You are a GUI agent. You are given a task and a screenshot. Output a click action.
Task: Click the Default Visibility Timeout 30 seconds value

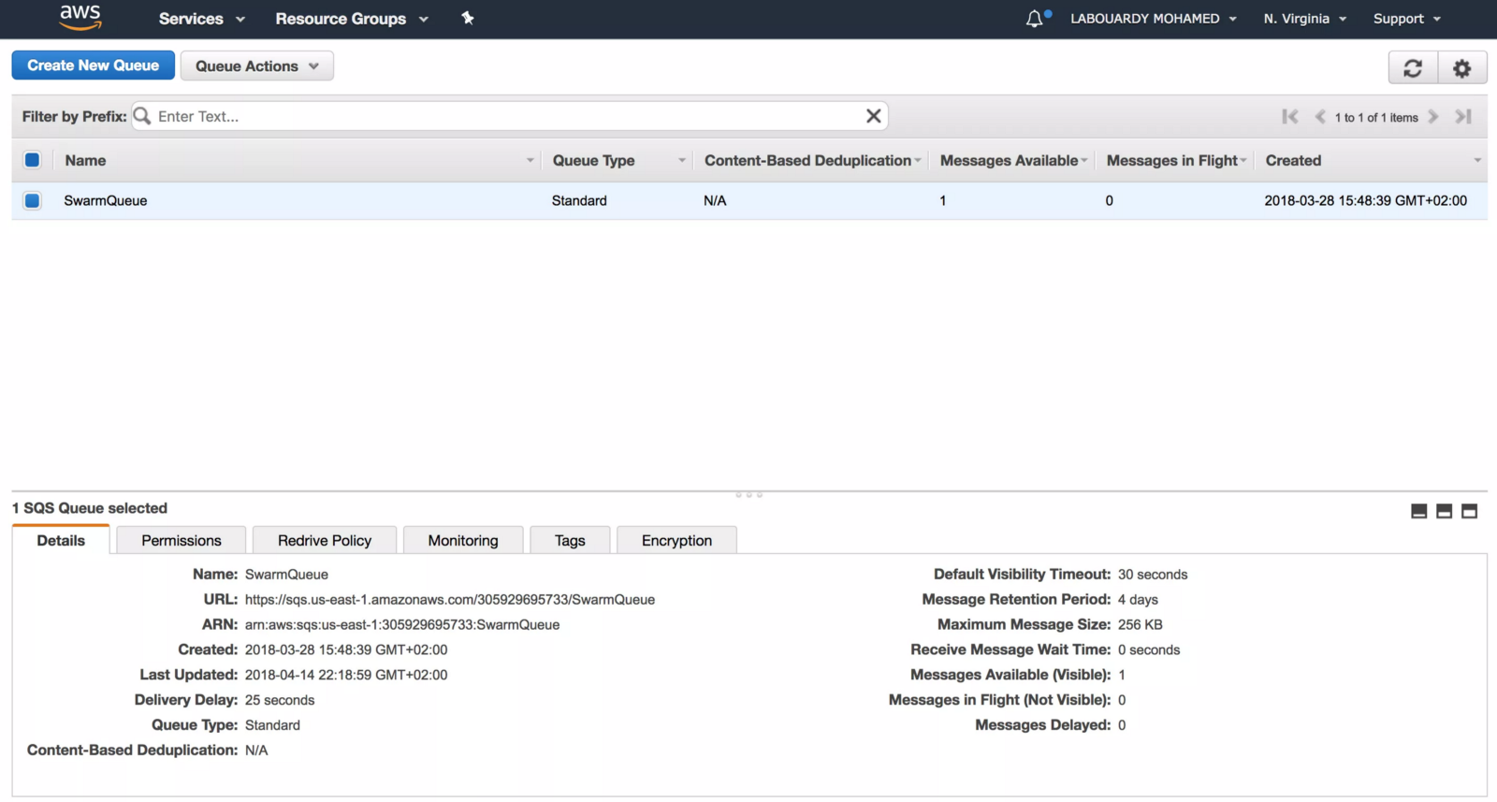1153,575
